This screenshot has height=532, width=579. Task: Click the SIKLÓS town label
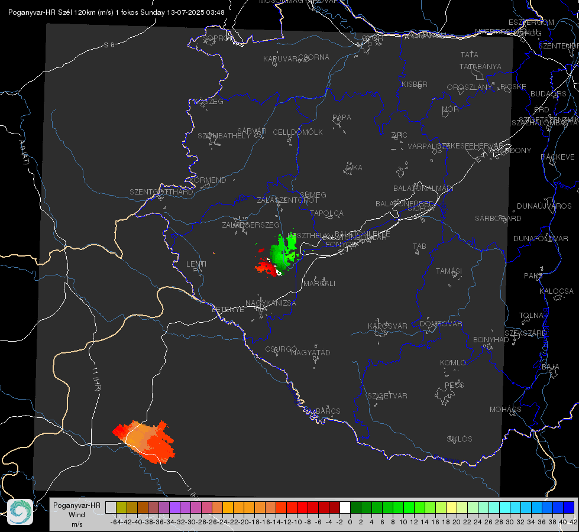coord(460,439)
